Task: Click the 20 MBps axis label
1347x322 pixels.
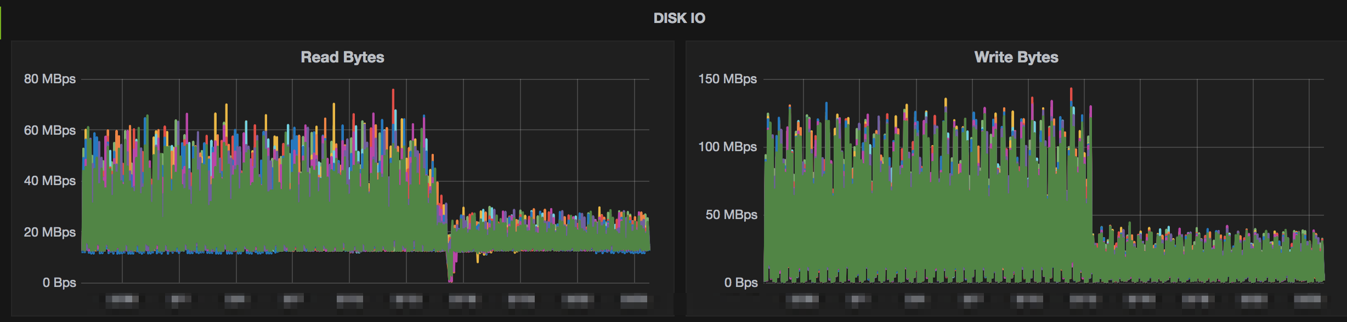Action: coord(50,232)
